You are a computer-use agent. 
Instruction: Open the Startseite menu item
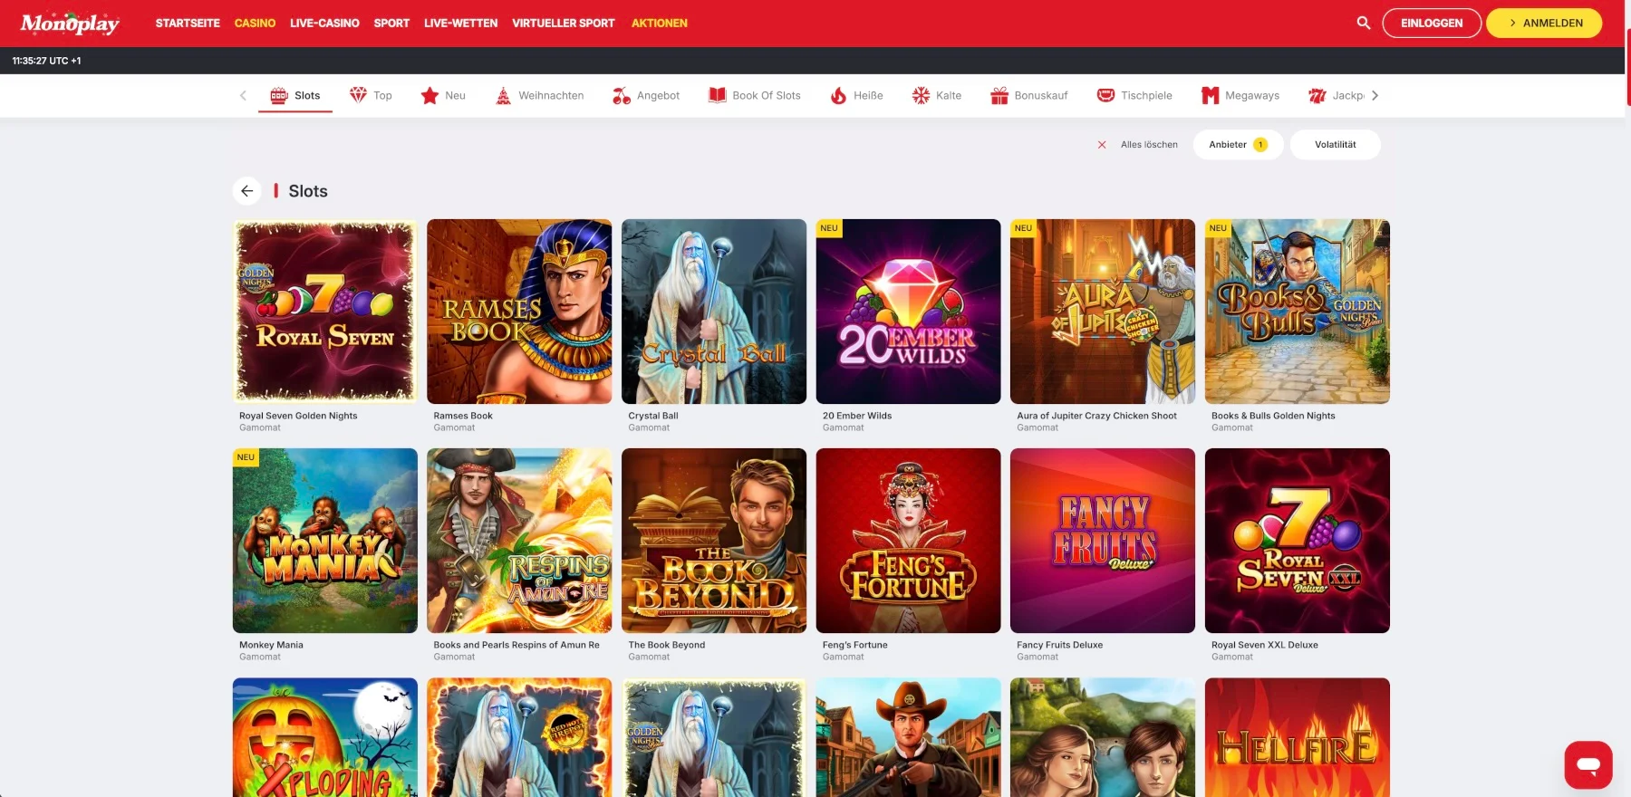coord(188,24)
